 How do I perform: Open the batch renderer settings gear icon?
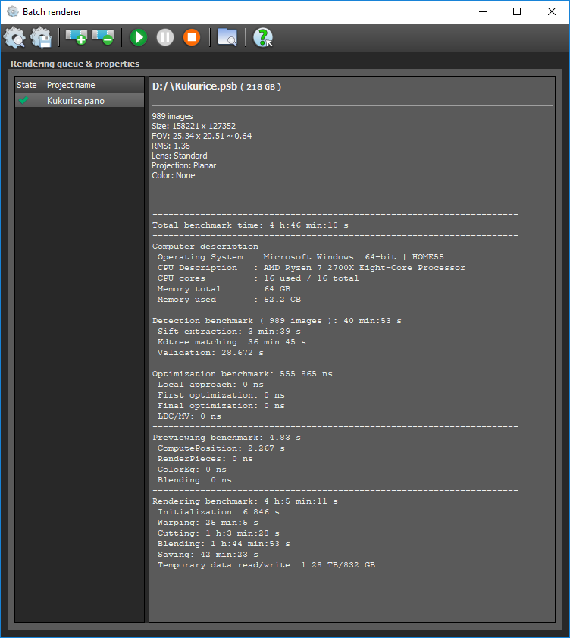tap(14, 37)
